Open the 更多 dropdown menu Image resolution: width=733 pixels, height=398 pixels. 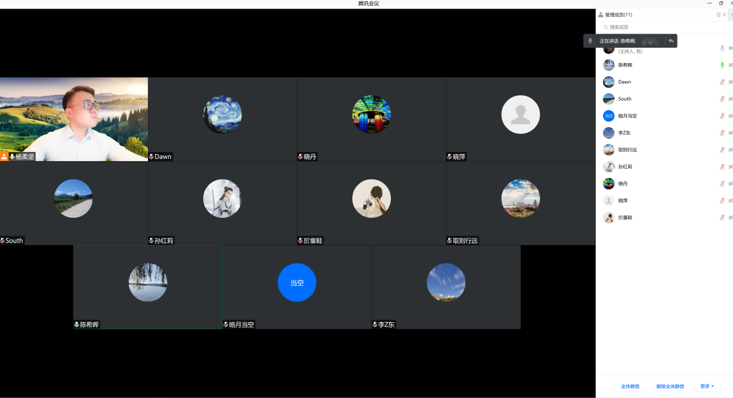click(707, 386)
